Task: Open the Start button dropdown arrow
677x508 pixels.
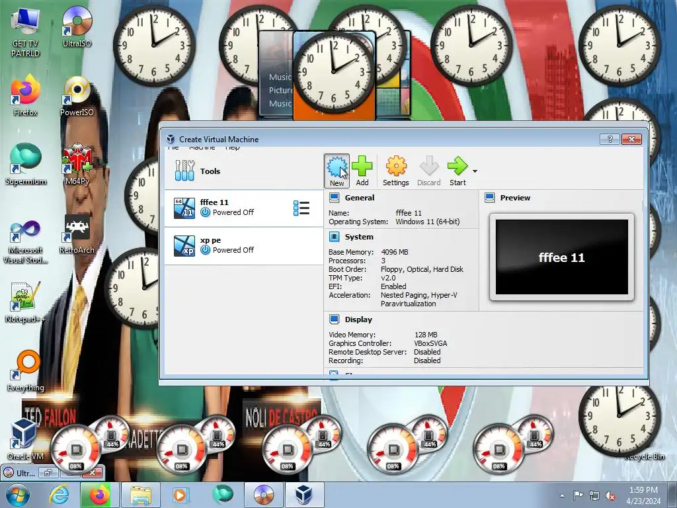Action: [475, 171]
